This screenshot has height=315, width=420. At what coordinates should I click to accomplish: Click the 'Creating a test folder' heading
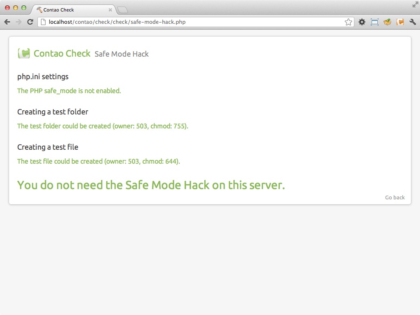(53, 112)
